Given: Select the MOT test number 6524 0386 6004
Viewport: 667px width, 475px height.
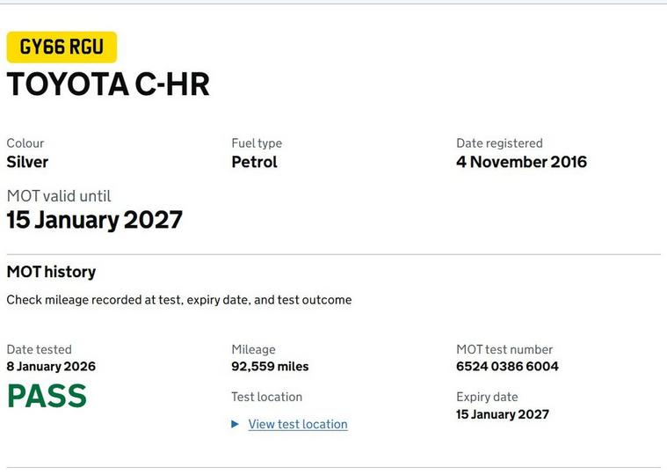Looking at the screenshot, I should point(507,366).
